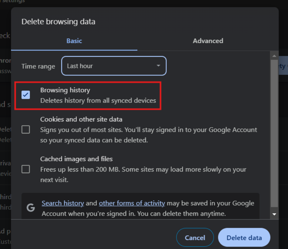Click the Google G logo icon
Image resolution: width=288 pixels, height=249 pixels.
[31, 208]
